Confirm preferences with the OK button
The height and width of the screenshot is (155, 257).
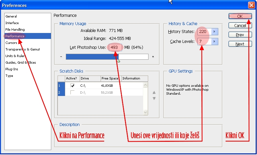click(x=240, y=16)
